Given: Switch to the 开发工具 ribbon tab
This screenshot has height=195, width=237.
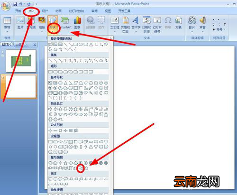Looking at the screenshot, I should click(124, 11).
